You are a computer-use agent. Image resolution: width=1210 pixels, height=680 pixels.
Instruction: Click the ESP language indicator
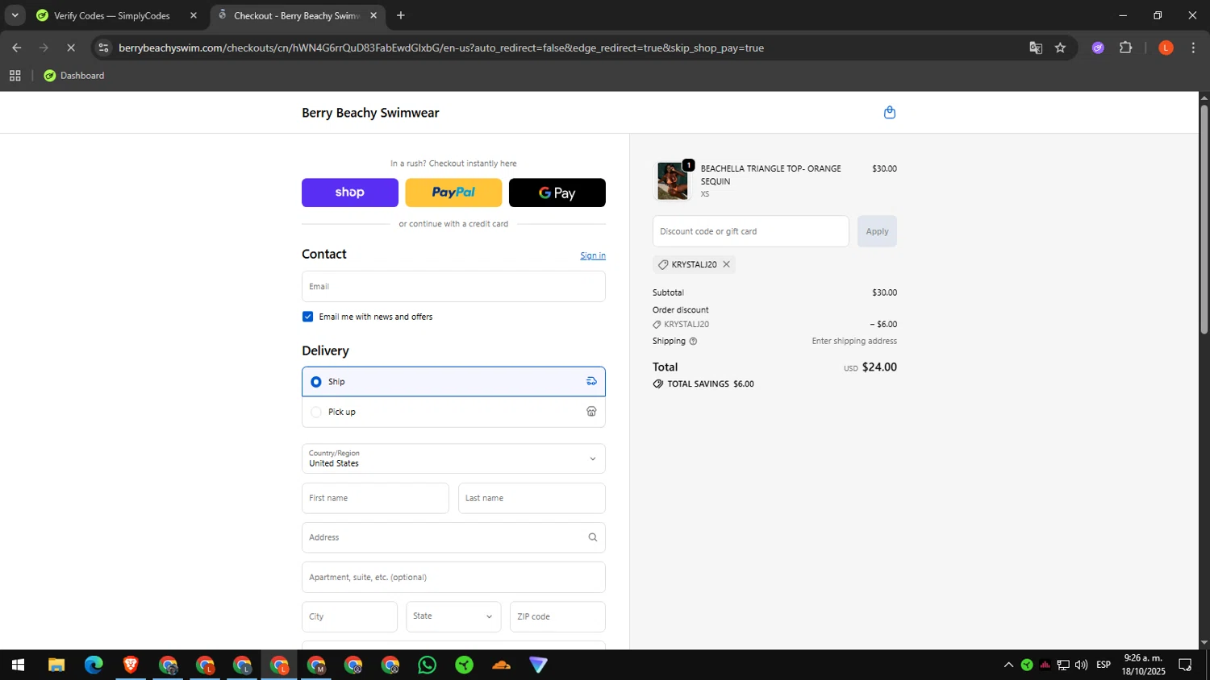click(x=1104, y=665)
